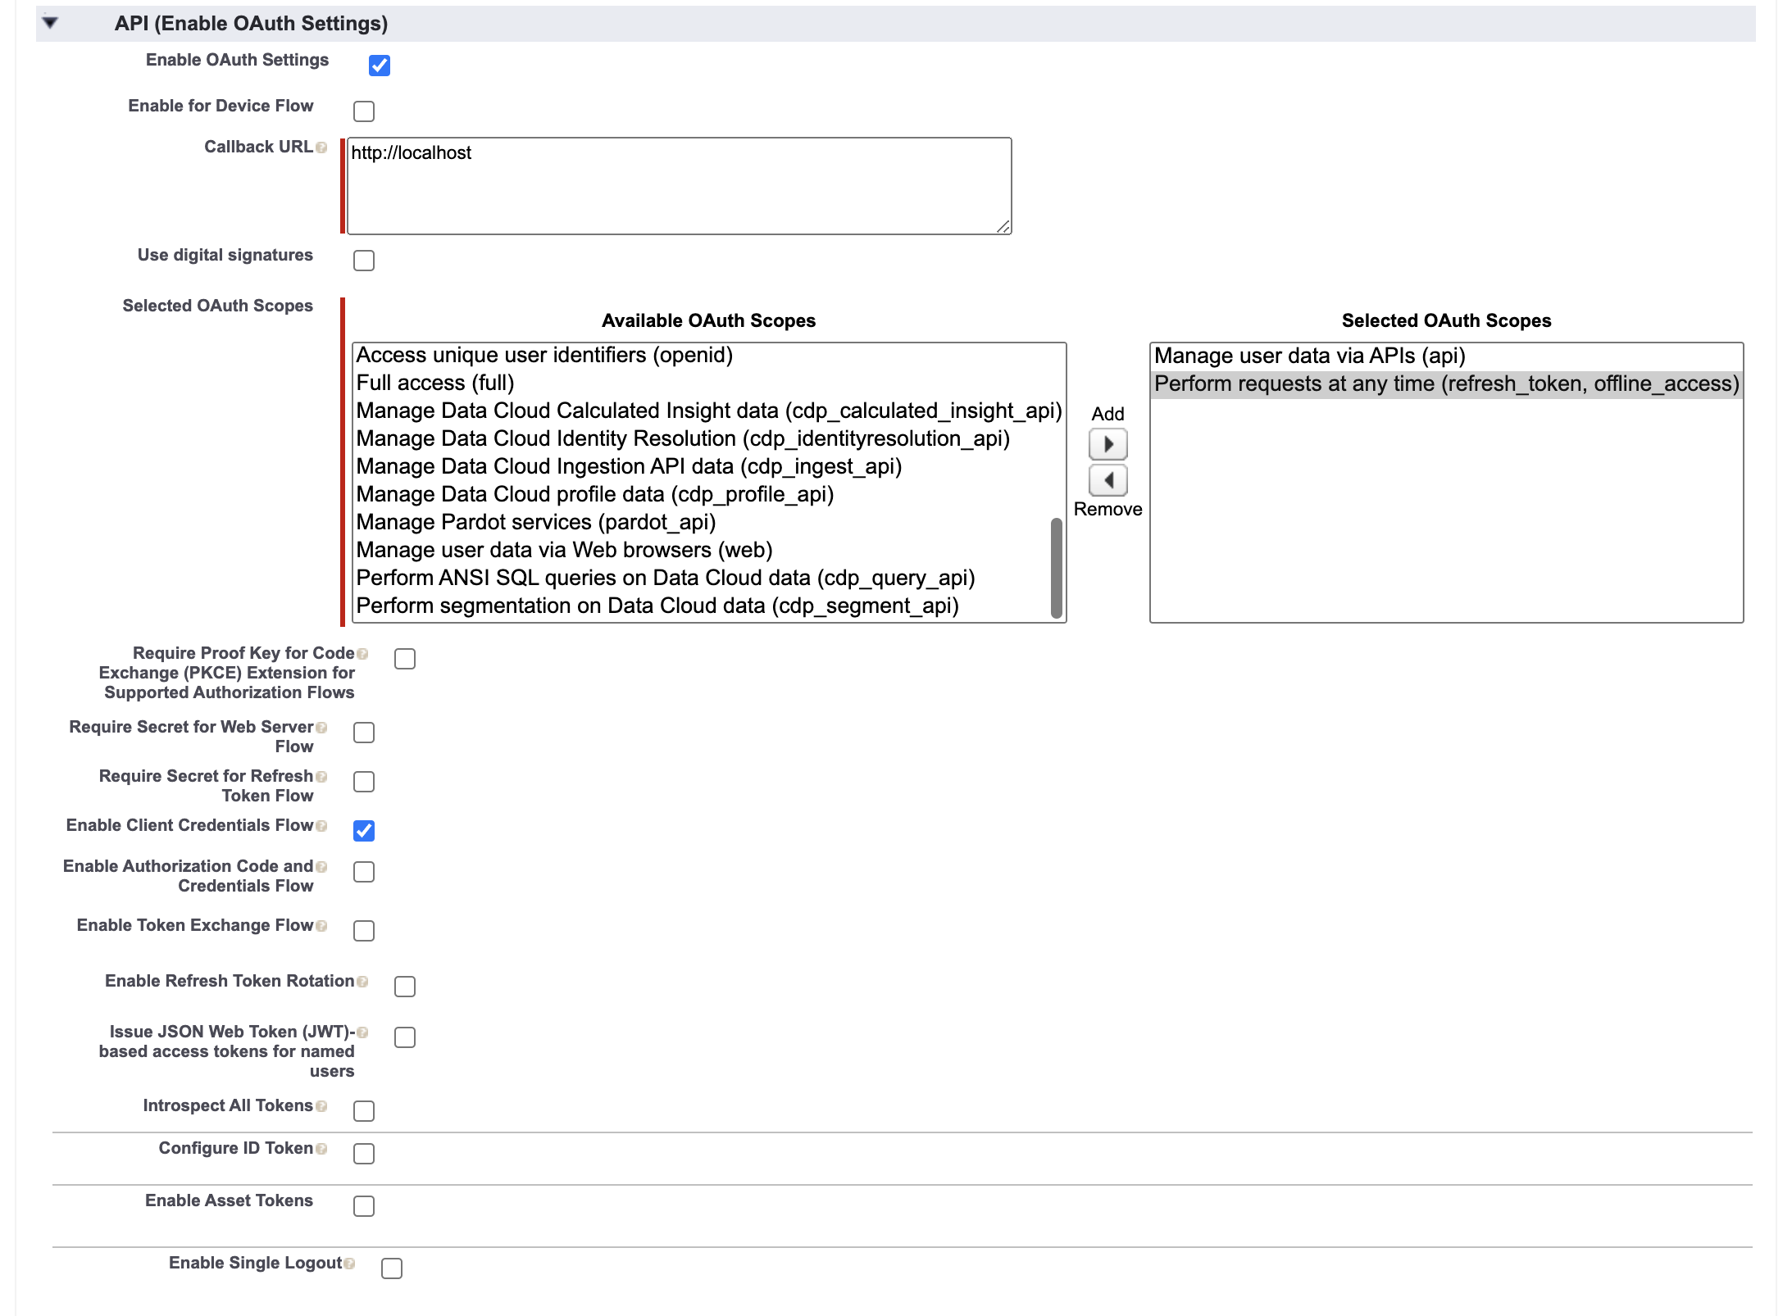
Task: Check Require Proof Key for Code Exchange
Action: [x=404, y=659]
